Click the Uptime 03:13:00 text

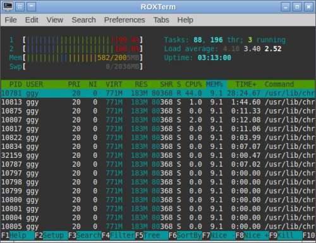tap(198, 57)
